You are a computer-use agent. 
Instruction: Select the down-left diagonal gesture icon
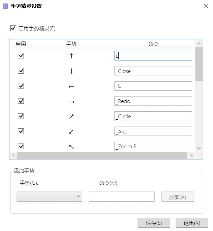pos(71,131)
